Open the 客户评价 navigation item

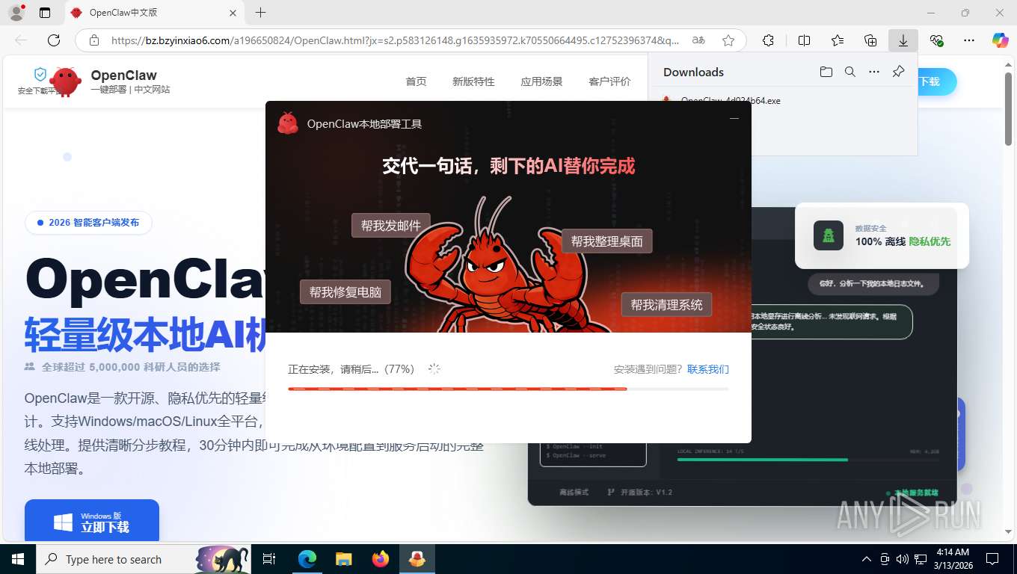coord(609,81)
